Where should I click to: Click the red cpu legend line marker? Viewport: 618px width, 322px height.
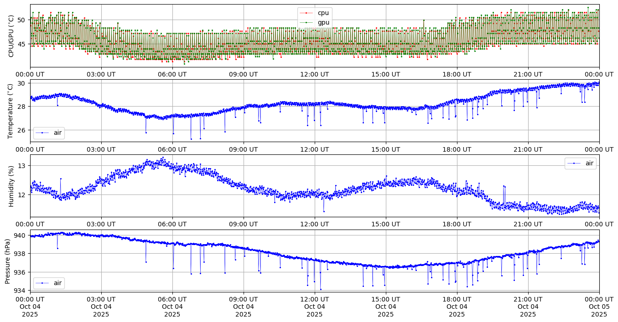[306, 13]
